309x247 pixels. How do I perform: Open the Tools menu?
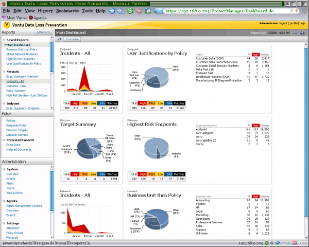[x=87, y=11]
